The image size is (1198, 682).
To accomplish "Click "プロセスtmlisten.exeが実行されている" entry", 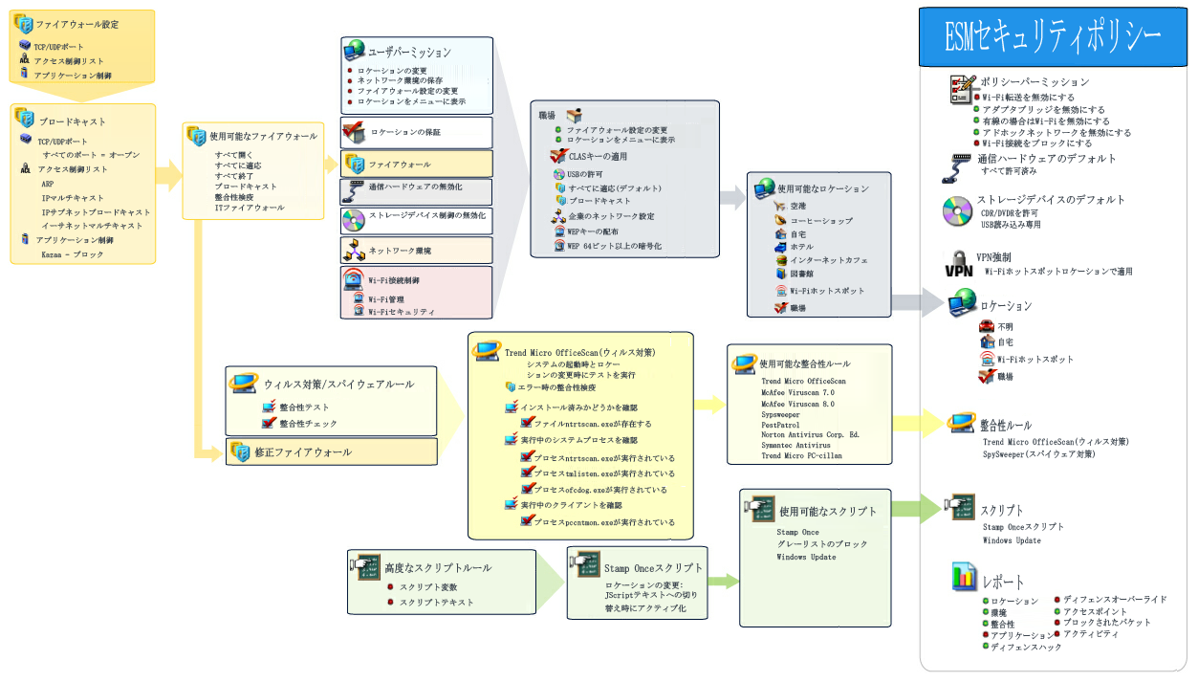I will (604, 473).
